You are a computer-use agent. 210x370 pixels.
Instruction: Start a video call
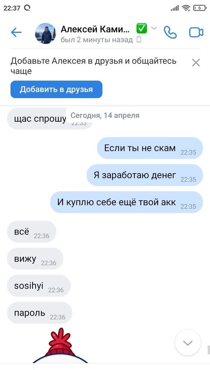click(196, 32)
